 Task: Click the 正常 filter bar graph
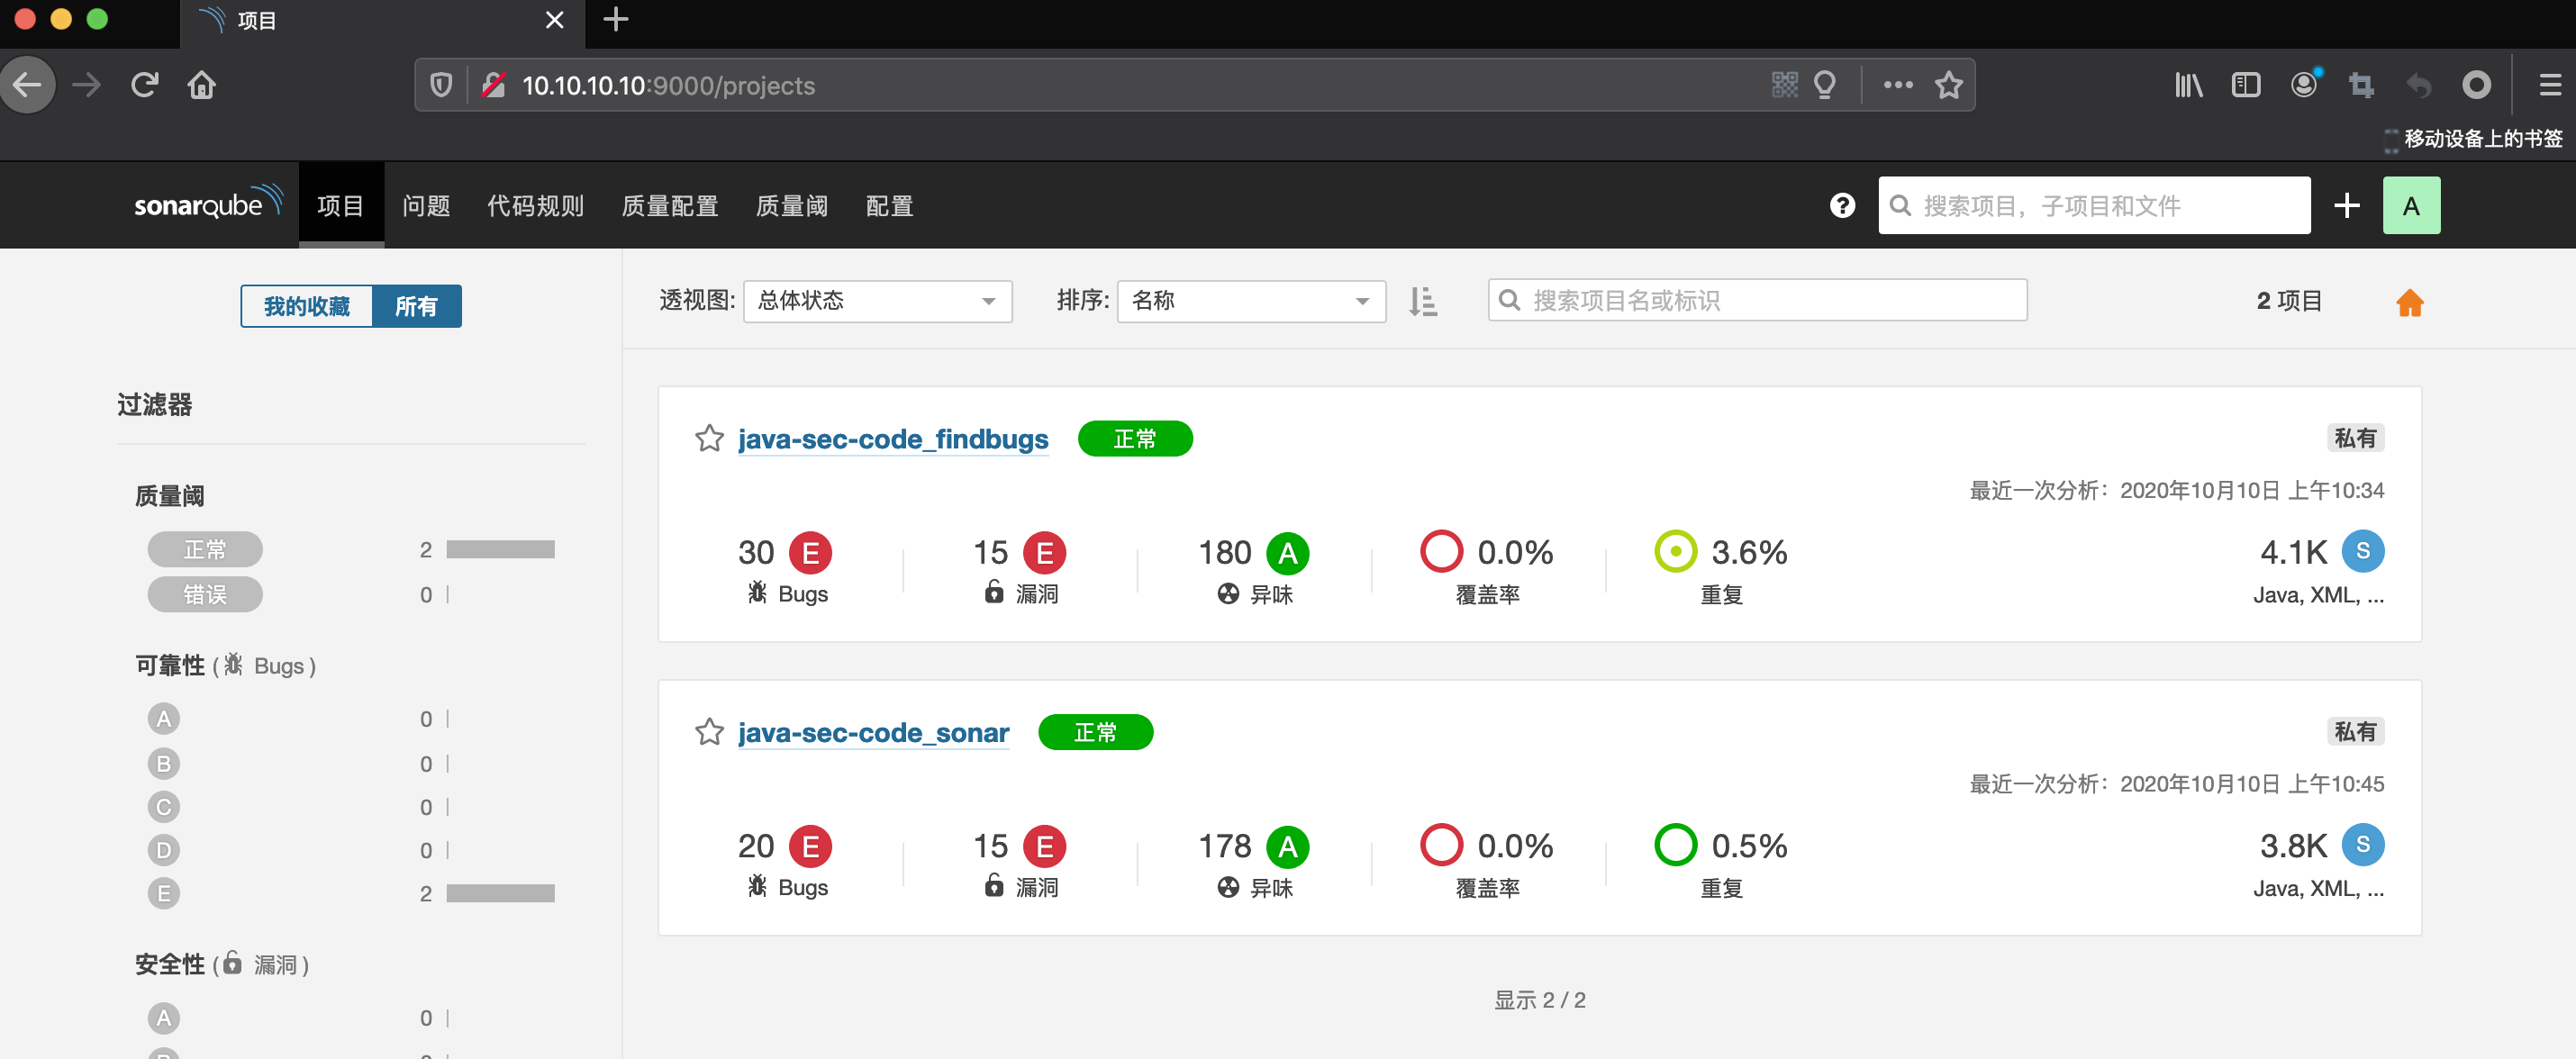pyautogui.click(x=500, y=549)
